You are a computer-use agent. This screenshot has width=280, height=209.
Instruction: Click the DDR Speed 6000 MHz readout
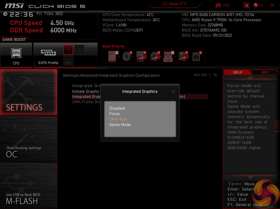pos(44,30)
